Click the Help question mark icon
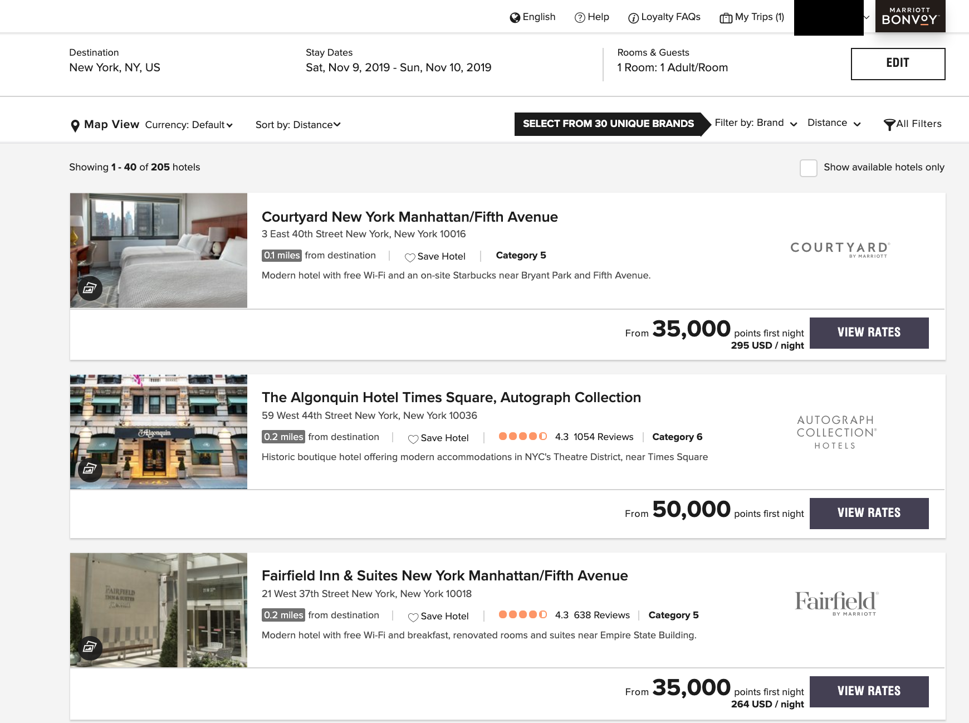The height and width of the screenshot is (723, 969). [x=580, y=18]
